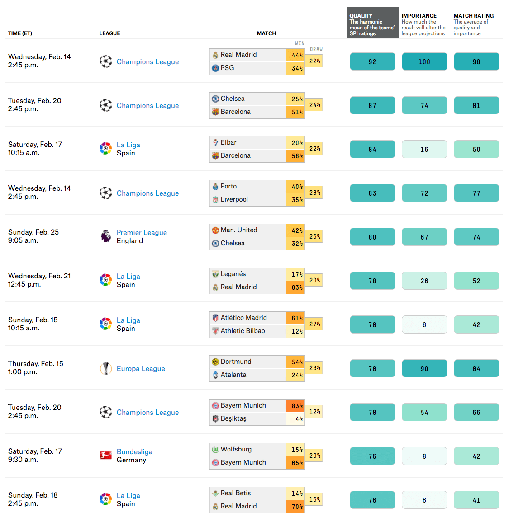Screen dimensions: 509x517
Task: Click the red Bundesliga logo
Action: point(106,456)
